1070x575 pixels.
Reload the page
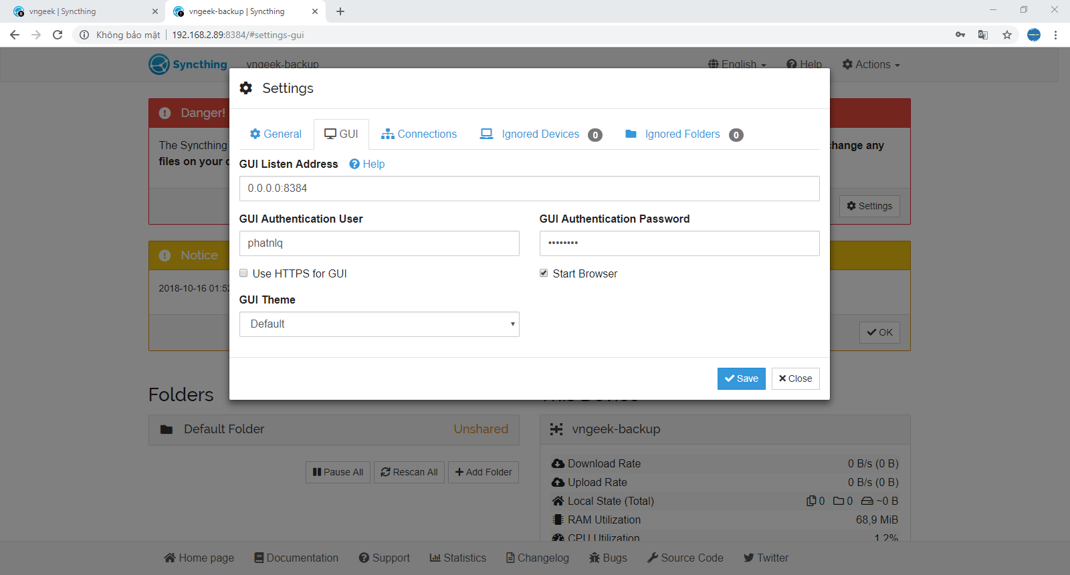tap(58, 35)
